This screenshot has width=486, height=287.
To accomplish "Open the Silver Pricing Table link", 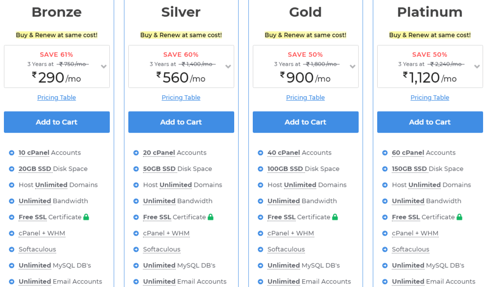I will (181, 98).
